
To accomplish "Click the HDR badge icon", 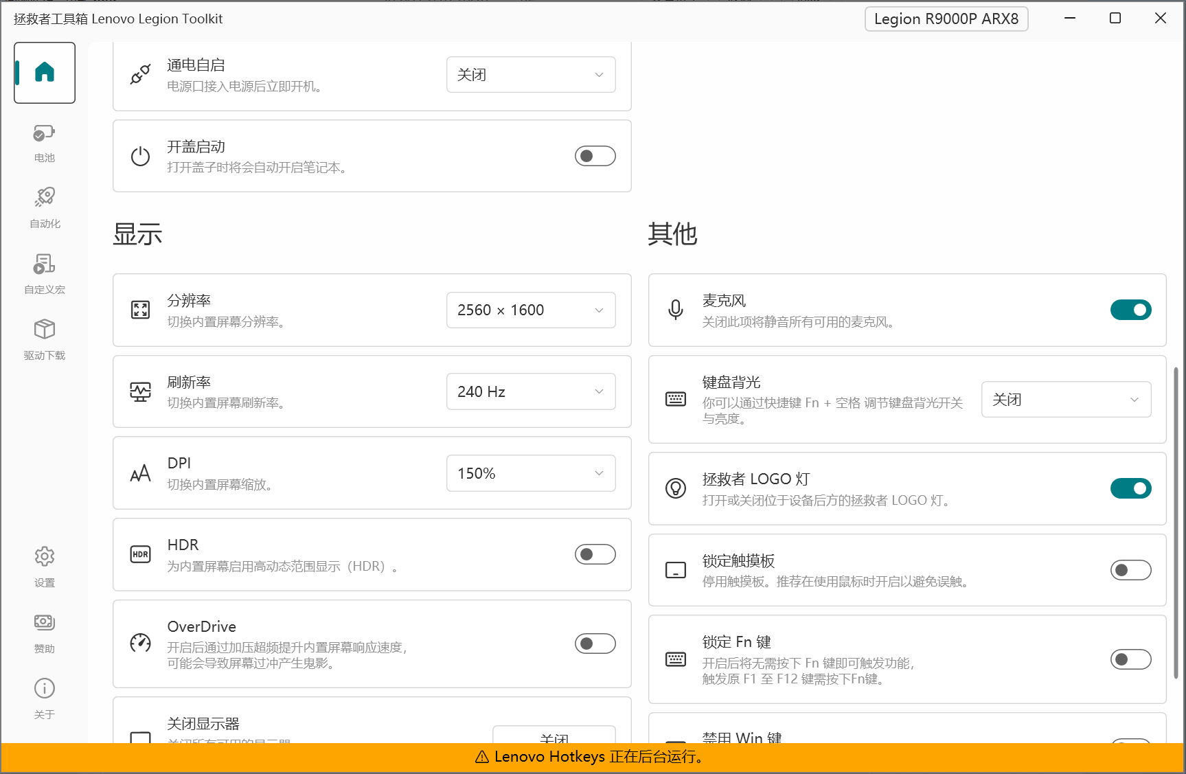I will pyautogui.click(x=140, y=554).
